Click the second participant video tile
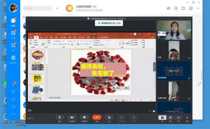 pos(174,50)
